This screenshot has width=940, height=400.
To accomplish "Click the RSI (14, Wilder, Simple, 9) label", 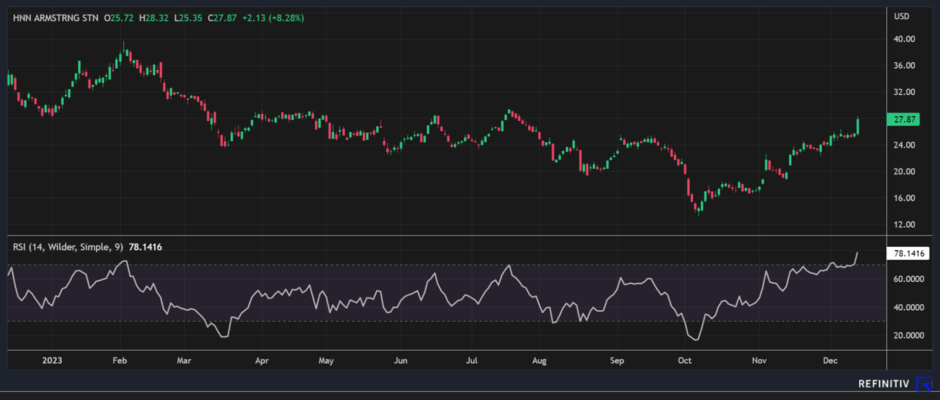I will [68, 247].
